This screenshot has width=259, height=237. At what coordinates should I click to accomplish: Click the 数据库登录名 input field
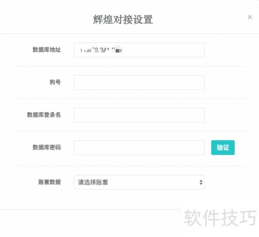coord(139,115)
